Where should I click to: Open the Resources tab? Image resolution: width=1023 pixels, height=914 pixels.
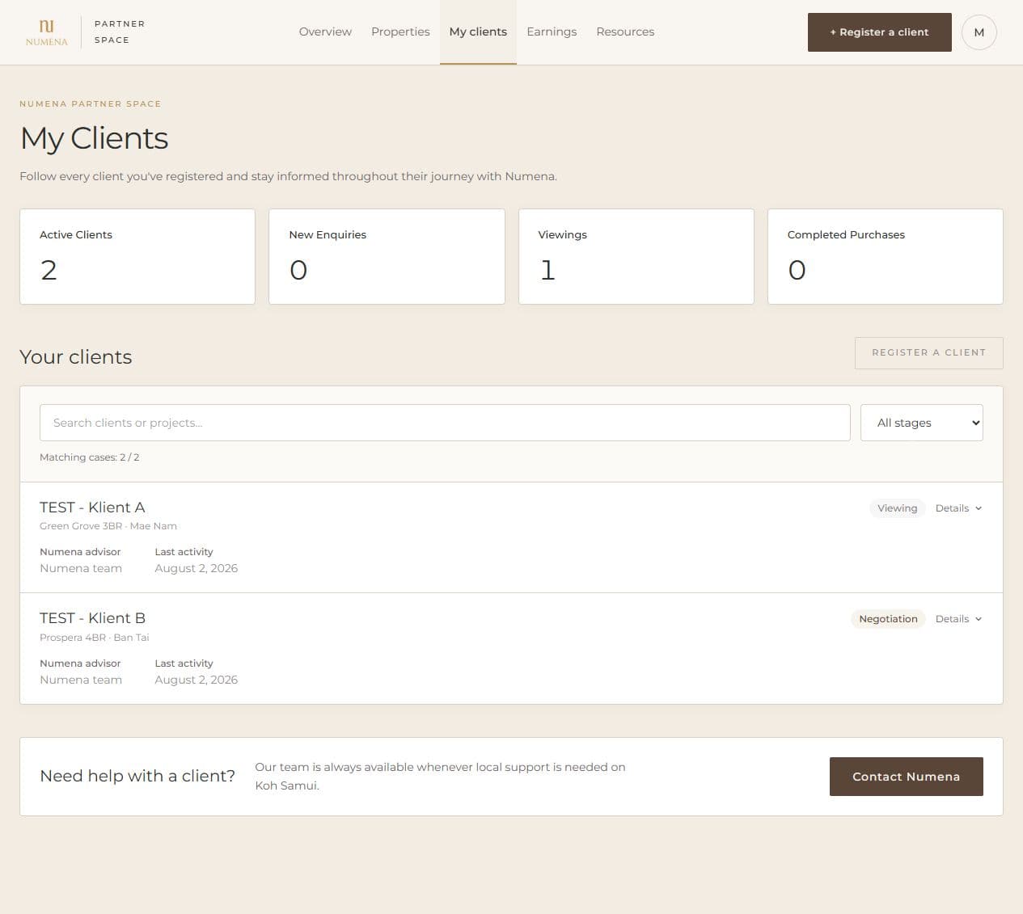[x=625, y=32]
